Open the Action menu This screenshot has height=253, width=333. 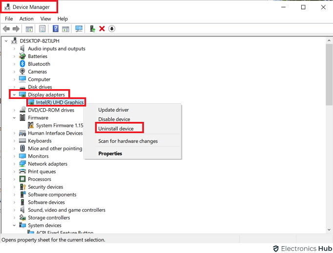point(26,19)
